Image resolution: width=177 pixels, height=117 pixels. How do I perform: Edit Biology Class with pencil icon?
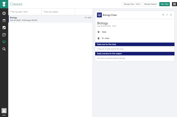(167, 15)
